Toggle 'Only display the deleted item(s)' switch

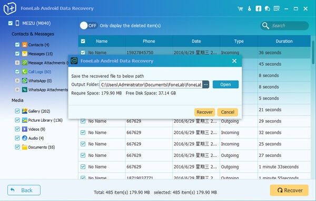(x=88, y=26)
